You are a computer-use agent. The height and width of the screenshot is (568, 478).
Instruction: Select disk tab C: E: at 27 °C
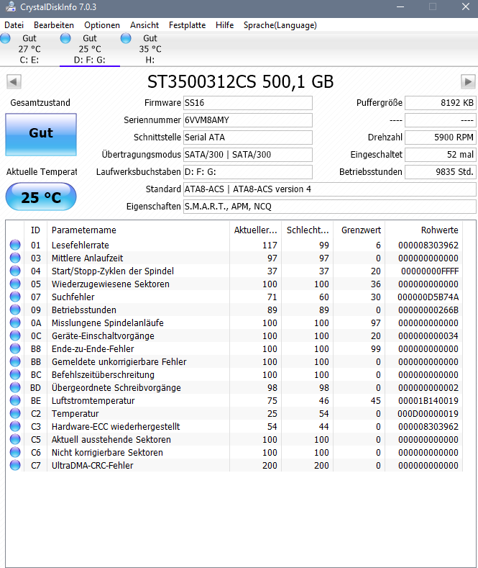(29, 49)
